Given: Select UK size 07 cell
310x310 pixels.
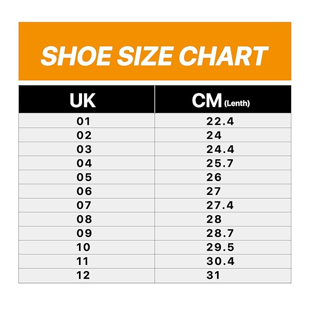Looking at the screenshot, I should 84,205.
